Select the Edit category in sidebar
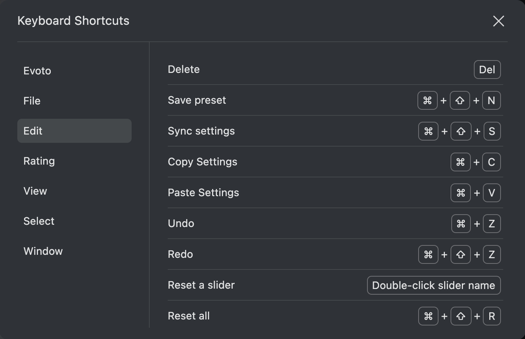 pos(74,131)
